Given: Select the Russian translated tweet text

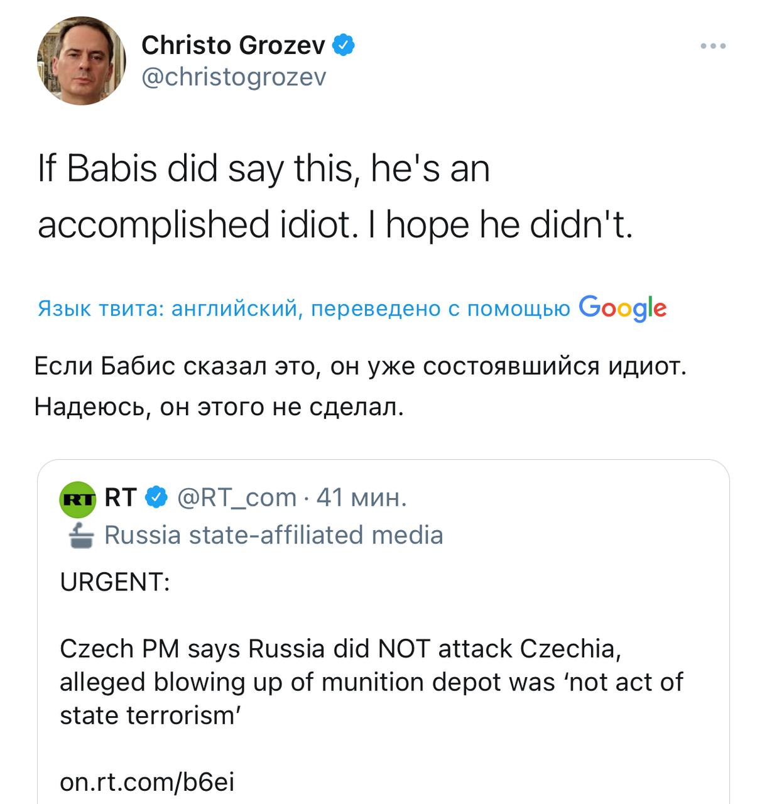Looking at the screenshot, I should coord(360,386).
